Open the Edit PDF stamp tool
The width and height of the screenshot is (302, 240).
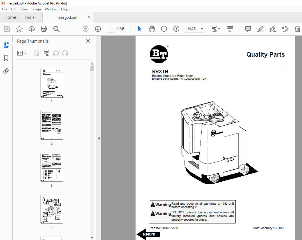(x=285, y=29)
